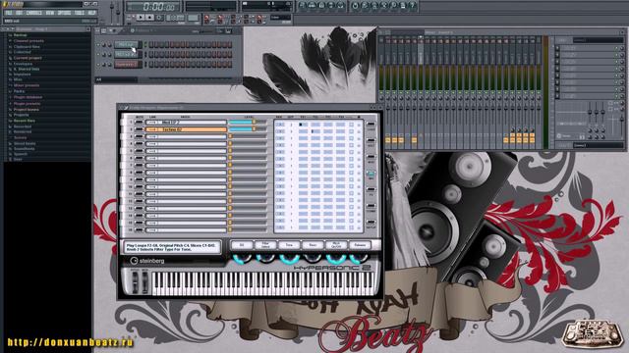
Task: Open the pattern number selector
Action: (194, 18)
